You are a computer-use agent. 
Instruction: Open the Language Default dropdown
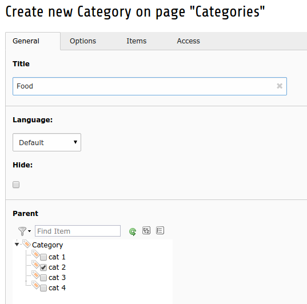pyautogui.click(x=47, y=142)
